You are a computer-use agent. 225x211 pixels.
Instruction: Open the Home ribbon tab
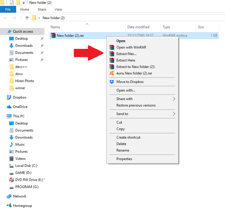tap(25, 9)
